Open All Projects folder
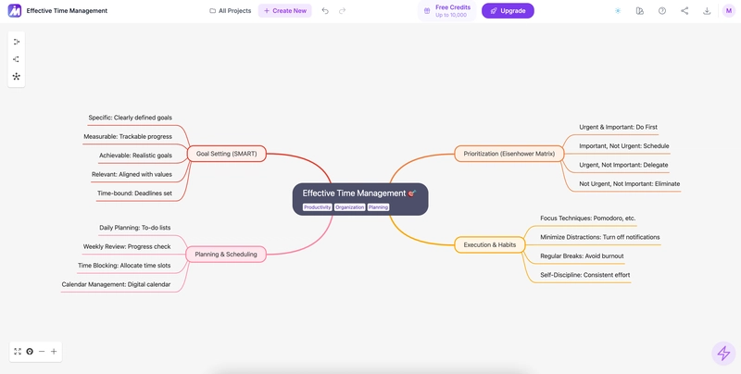 click(x=230, y=11)
